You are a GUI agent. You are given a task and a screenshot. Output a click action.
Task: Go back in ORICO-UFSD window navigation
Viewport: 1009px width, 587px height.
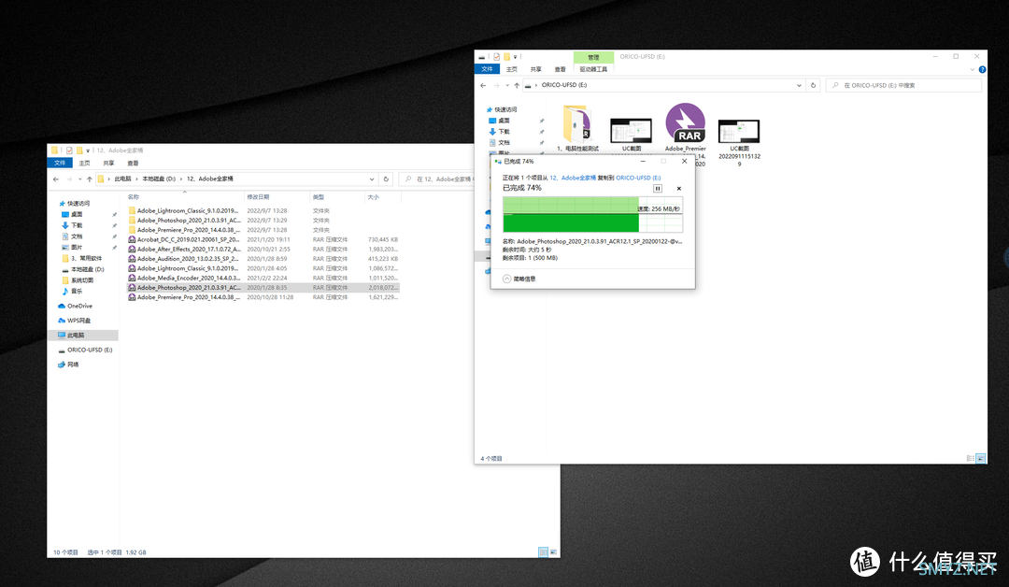tap(483, 85)
